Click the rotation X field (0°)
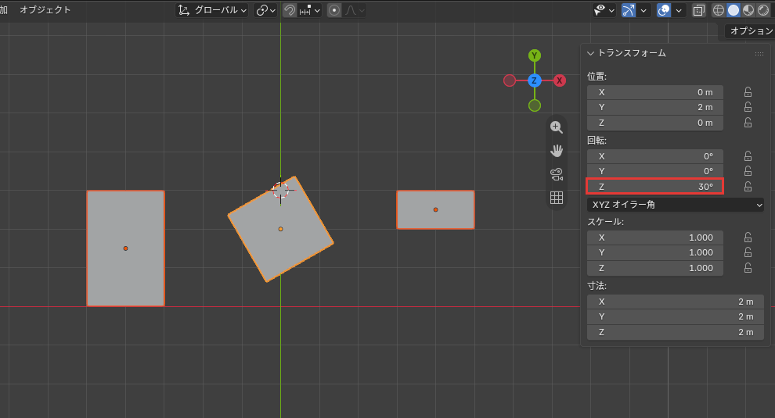The height and width of the screenshot is (418, 775). tap(655, 156)
